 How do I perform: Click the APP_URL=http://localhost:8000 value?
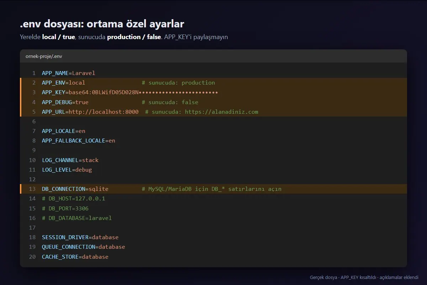90,112
